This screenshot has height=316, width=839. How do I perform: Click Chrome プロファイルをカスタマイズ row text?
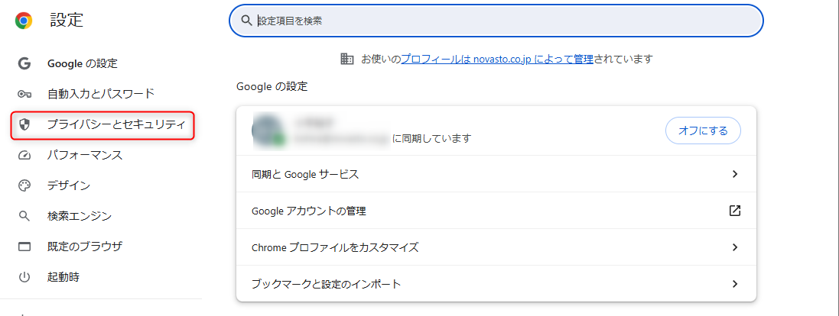pos(335,247)
